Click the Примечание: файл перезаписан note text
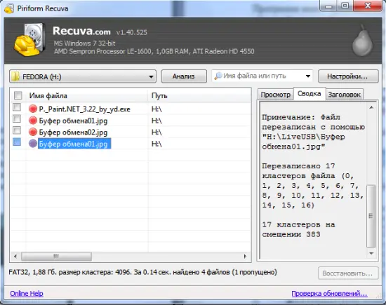This screenshot has height=305, width=386. point(313,132)
